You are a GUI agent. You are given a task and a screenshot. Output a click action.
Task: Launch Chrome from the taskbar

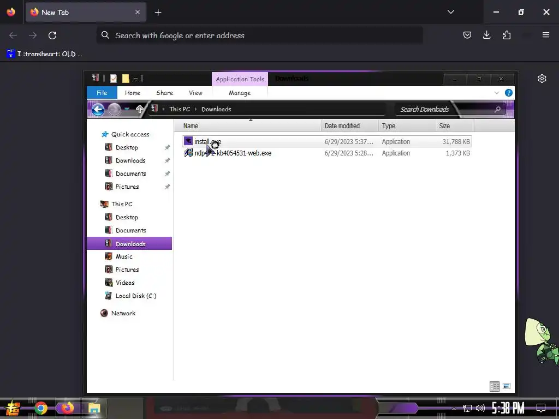tap(41, 408)
